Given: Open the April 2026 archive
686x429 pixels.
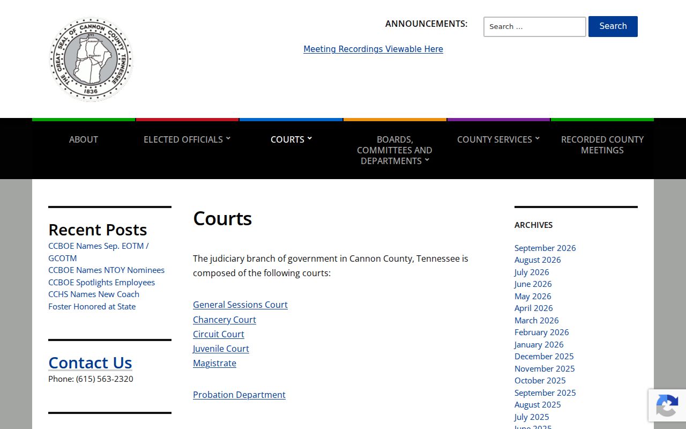Looking at the screenshot, I should (534, 308).
